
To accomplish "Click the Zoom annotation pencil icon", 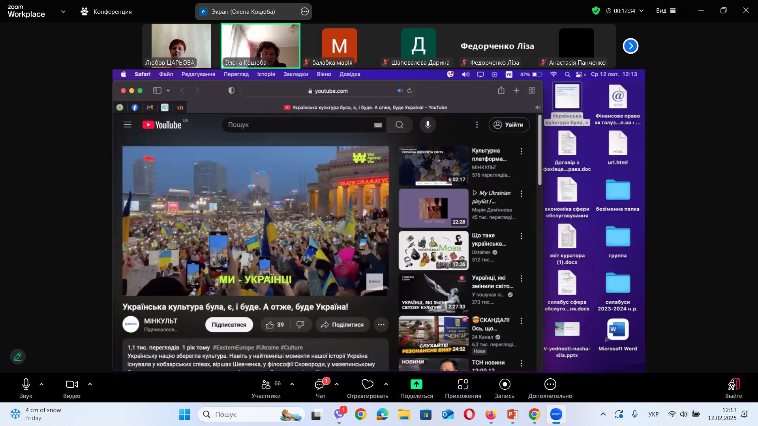I will pos(18,357).
